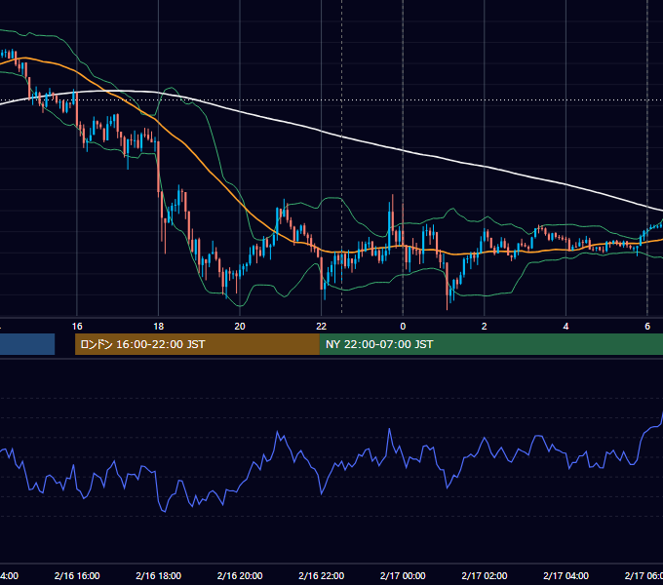Click the ロンドン 16:00-22:00 JST session bar
The image size is (663, 585).
[197, 344]
